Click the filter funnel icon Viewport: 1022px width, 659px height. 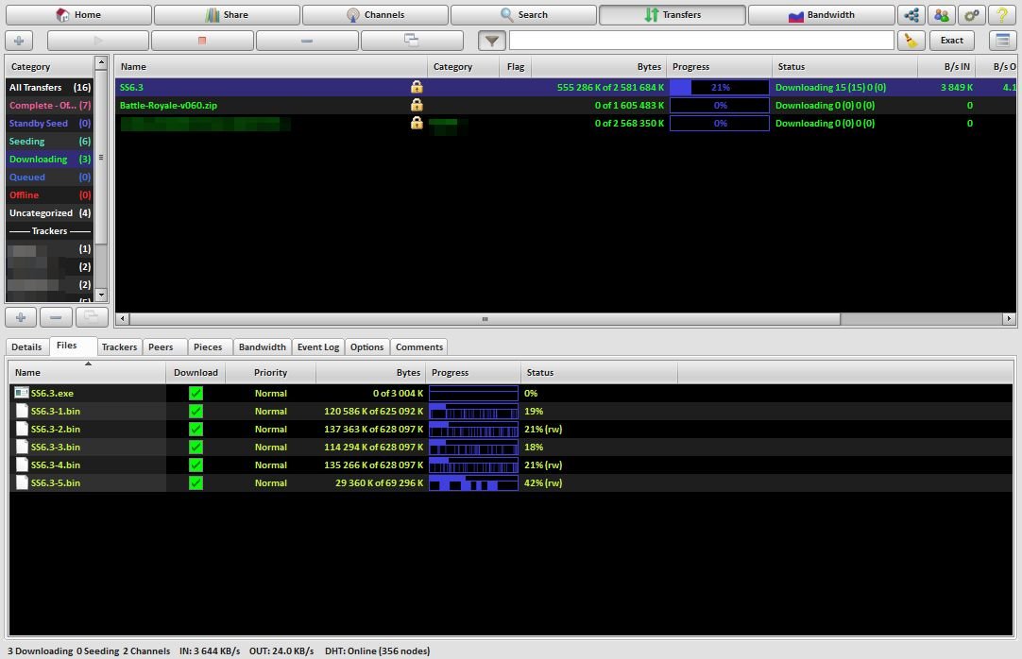491,41
